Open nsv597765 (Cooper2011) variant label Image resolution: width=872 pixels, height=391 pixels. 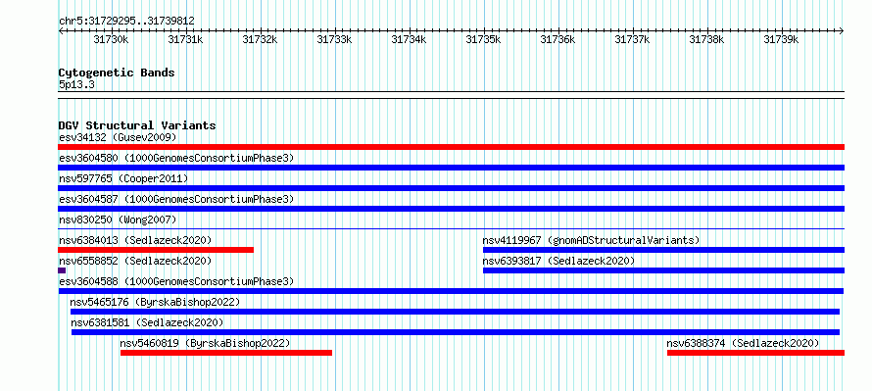pos(123,178)
